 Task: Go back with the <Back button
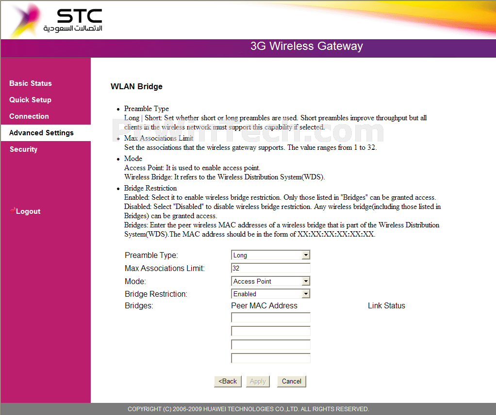(228, 382)
